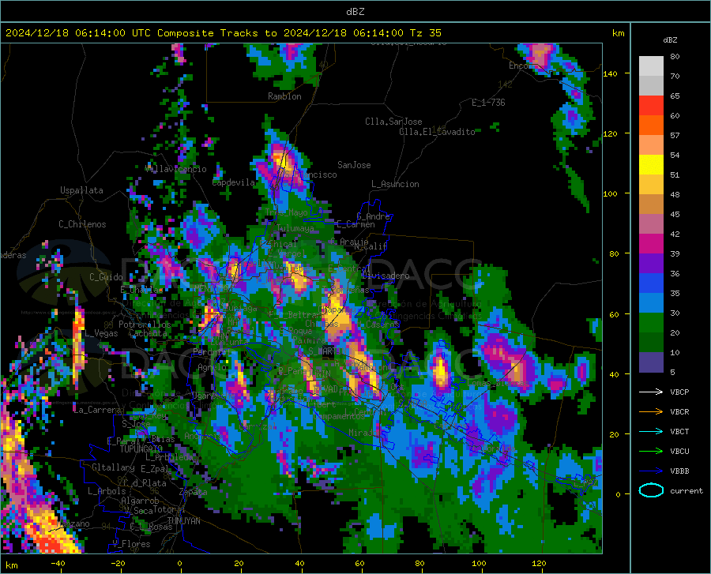Click the La_Carrera place label
Viewport: 711px width, 574px height.
97,410
